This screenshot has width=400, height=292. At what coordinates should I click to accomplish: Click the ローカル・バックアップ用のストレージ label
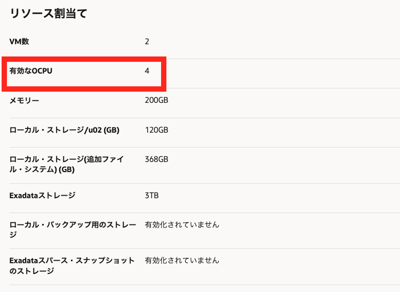coord(73,225)
